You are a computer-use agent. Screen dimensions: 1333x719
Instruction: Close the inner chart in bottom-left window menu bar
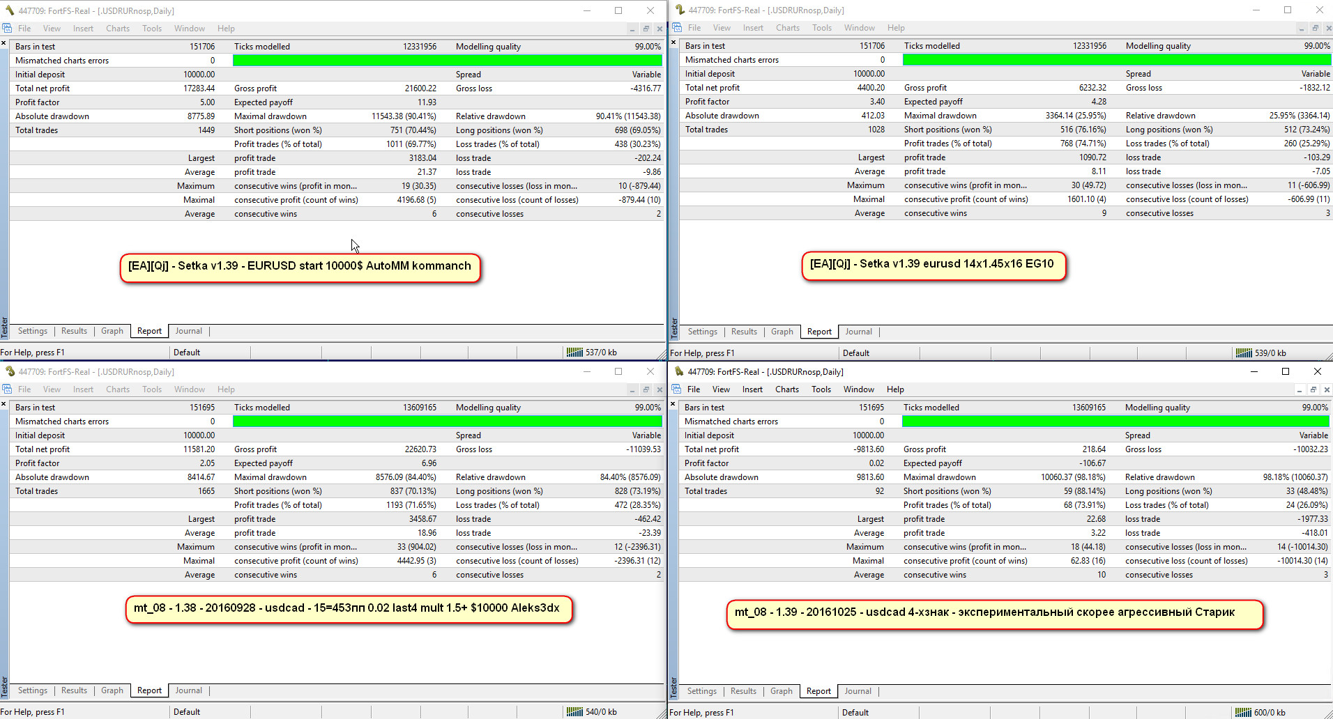click(660, 390)
